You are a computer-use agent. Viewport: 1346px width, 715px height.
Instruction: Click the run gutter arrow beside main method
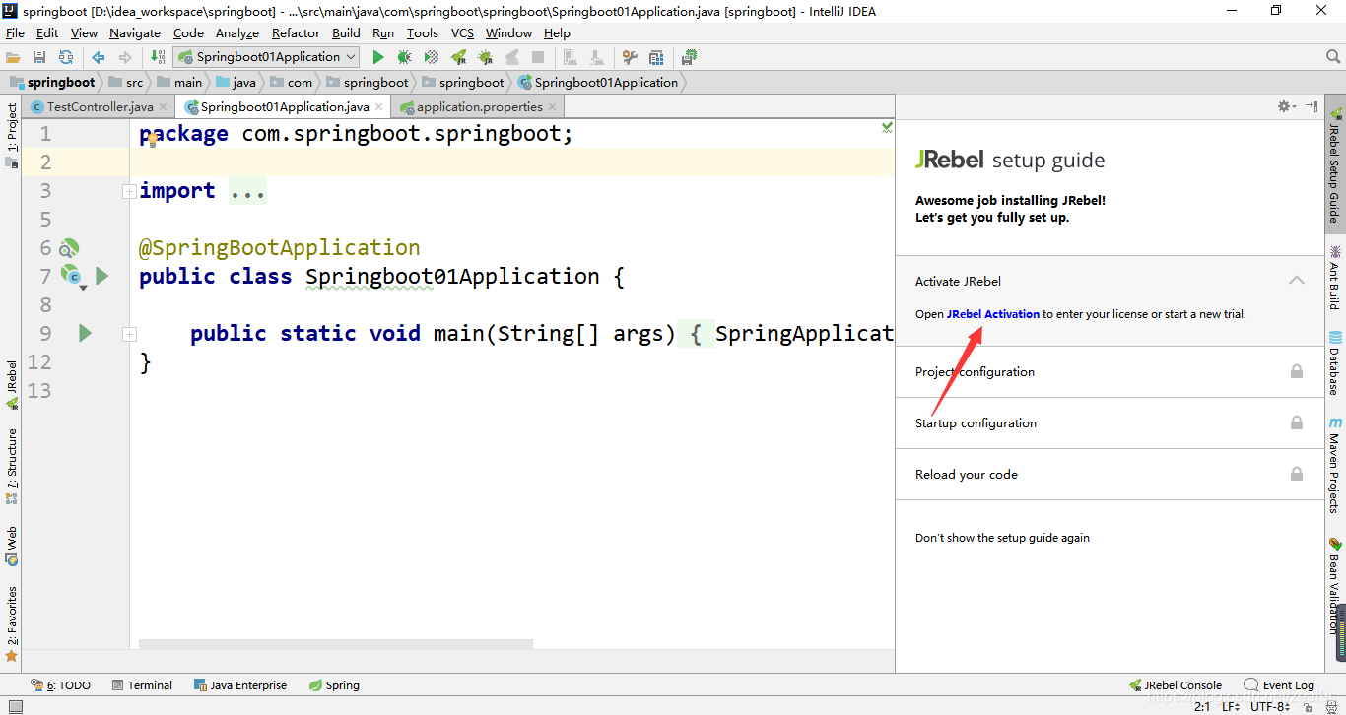pyautogui.click(x=85, y=334)
